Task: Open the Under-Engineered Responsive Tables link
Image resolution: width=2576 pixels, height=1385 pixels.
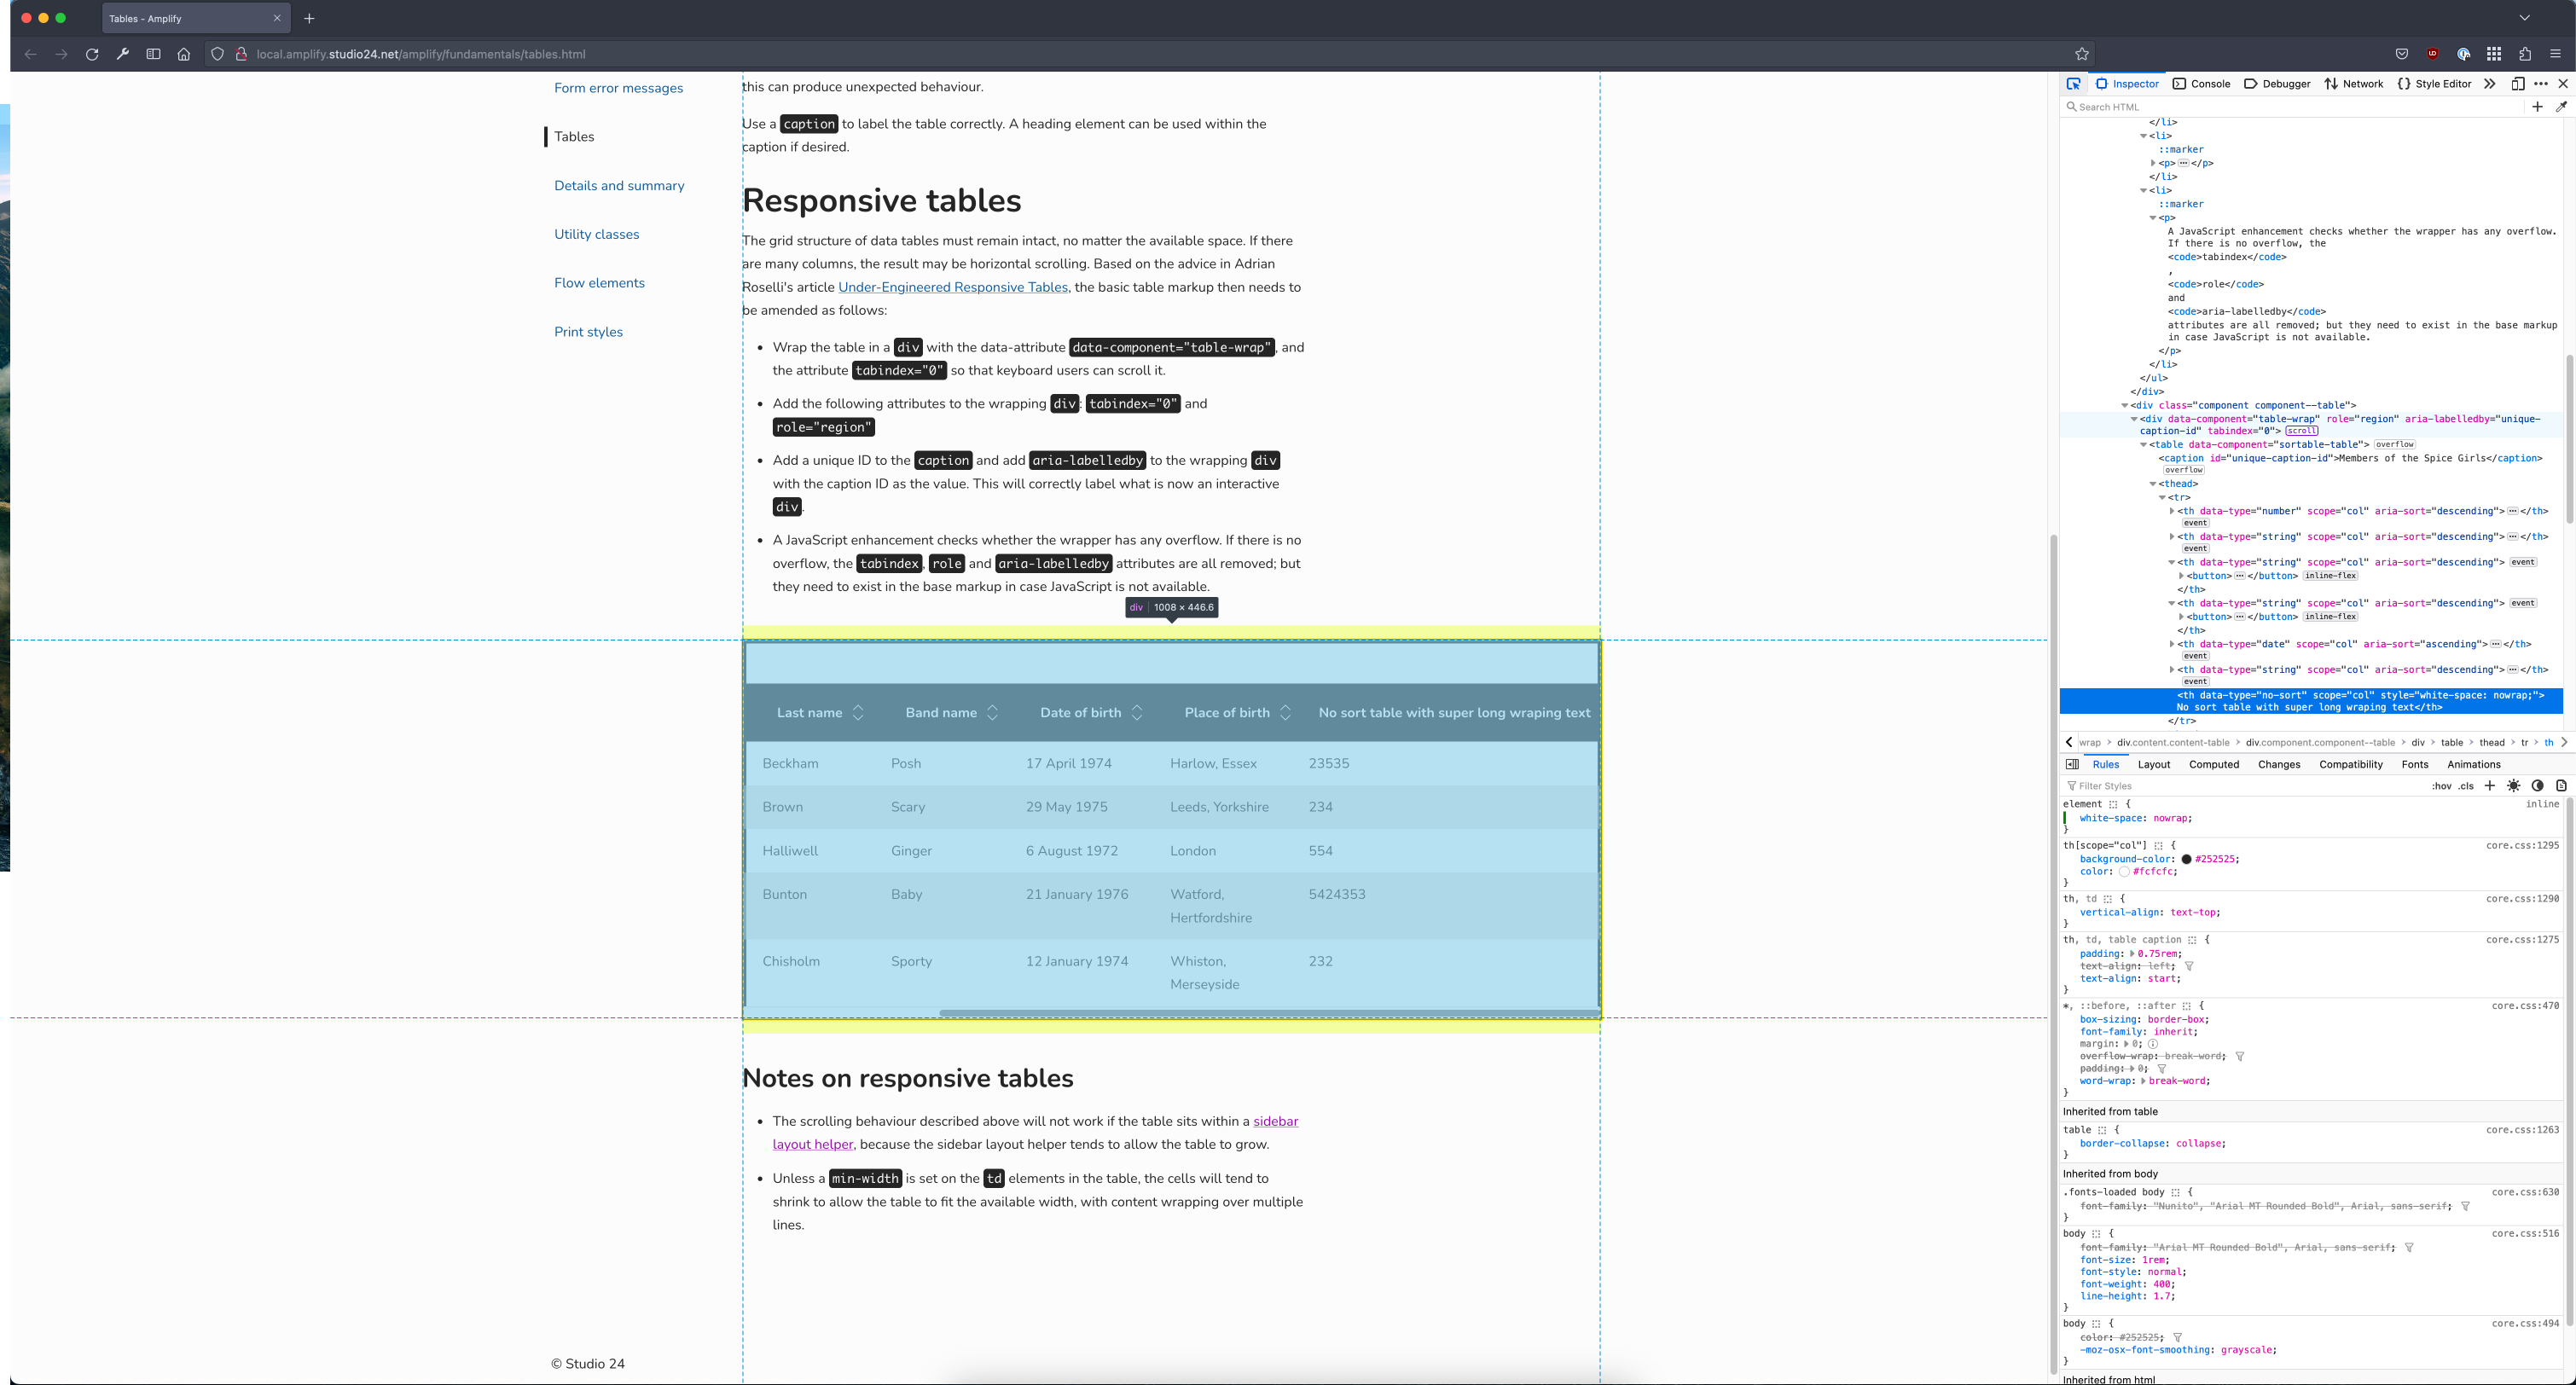Action: (x=952, y=287)
